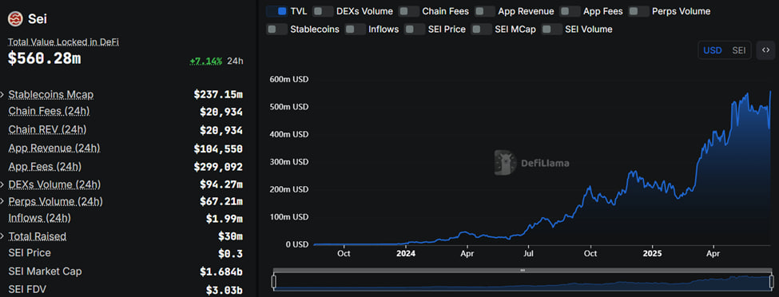The height and width of the screenshot is (297, 779).
Task: Click the Chain Fees (24h) label
Action: tap(49, 111)
